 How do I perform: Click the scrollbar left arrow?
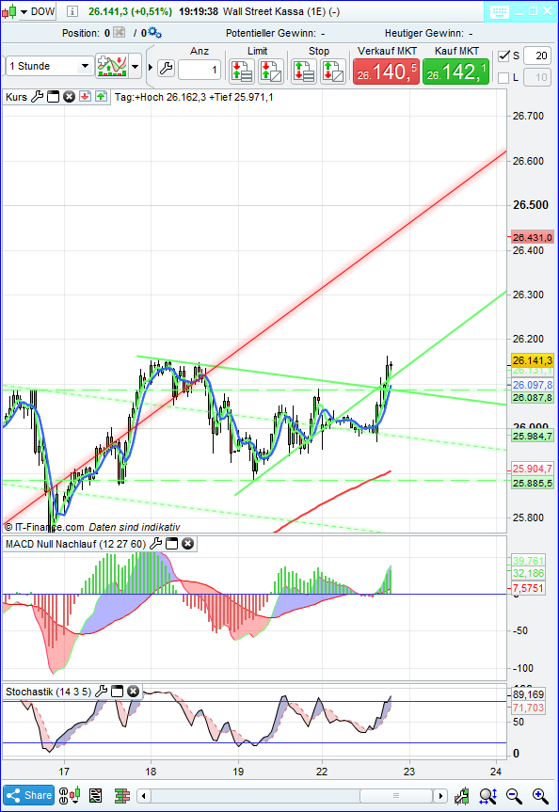(x=144, y=795)
